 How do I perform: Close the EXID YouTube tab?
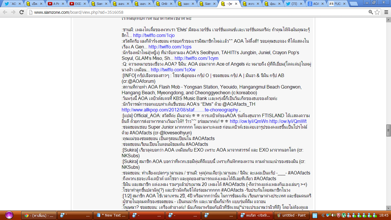[85, 4]
